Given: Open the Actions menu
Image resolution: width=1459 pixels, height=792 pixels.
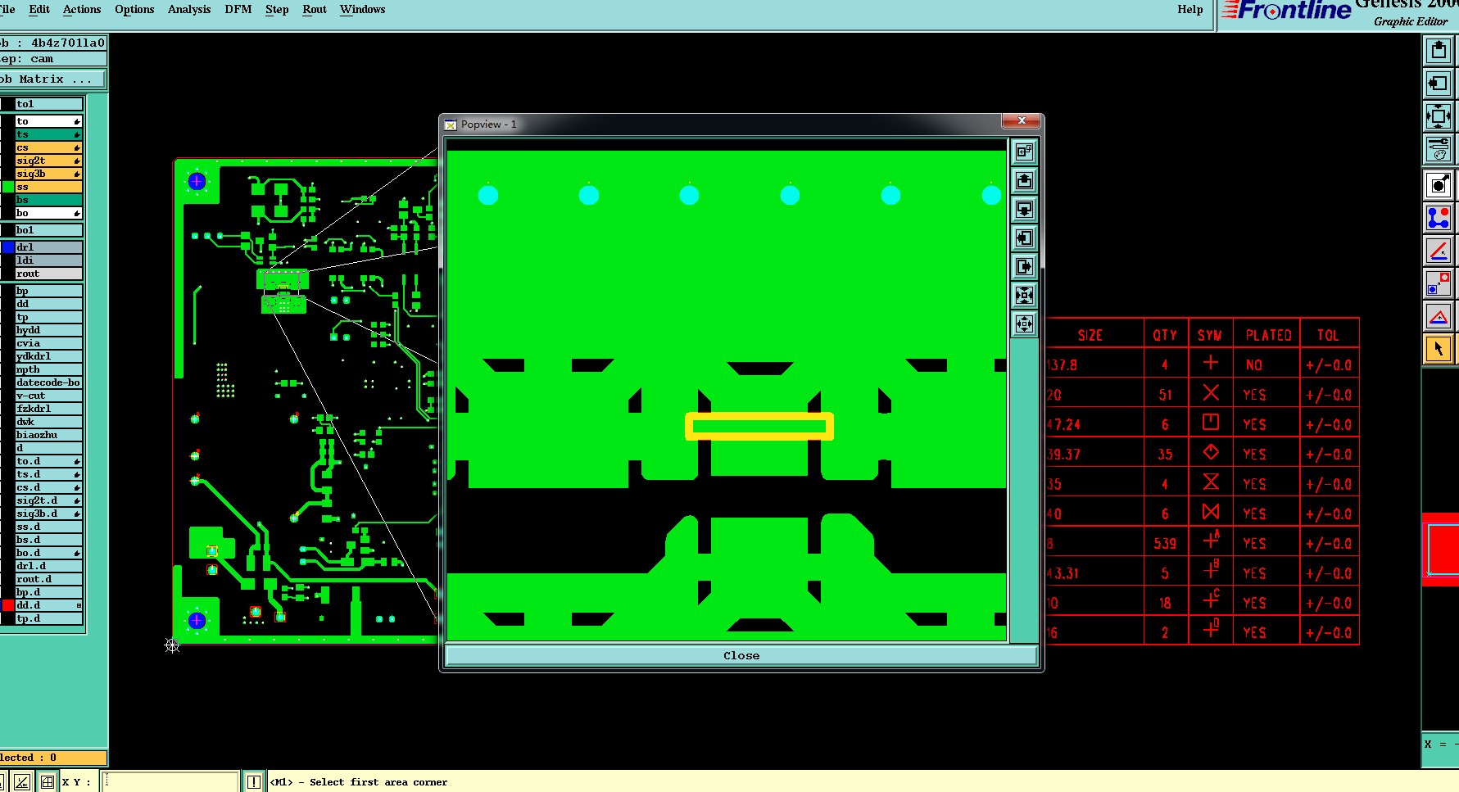Looking at the screenshot, I should tap(82, 10).
